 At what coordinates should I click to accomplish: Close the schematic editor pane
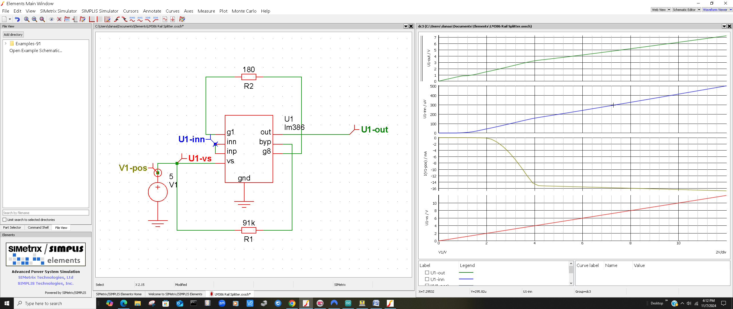[x=411, y=26]
